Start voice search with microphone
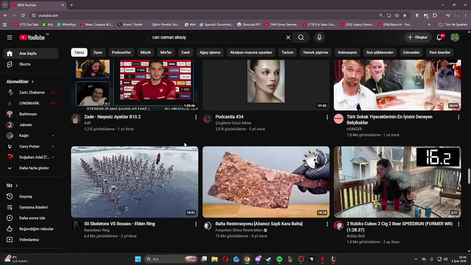The height and width of the screenshot is (265, 471). [x=319, y=37]
